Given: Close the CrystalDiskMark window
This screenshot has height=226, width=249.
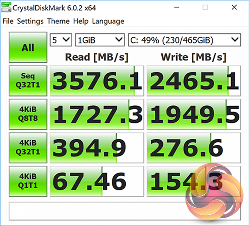Looking at the screenshot, I should click(234, 7).
